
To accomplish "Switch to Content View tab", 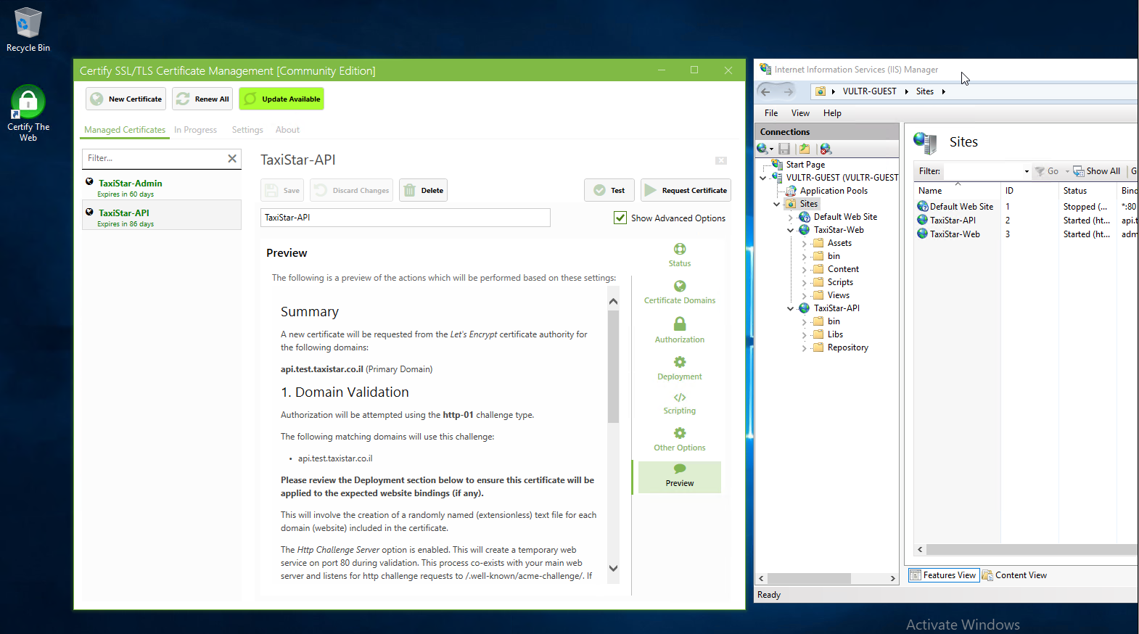I will [x=1014, y=575].
